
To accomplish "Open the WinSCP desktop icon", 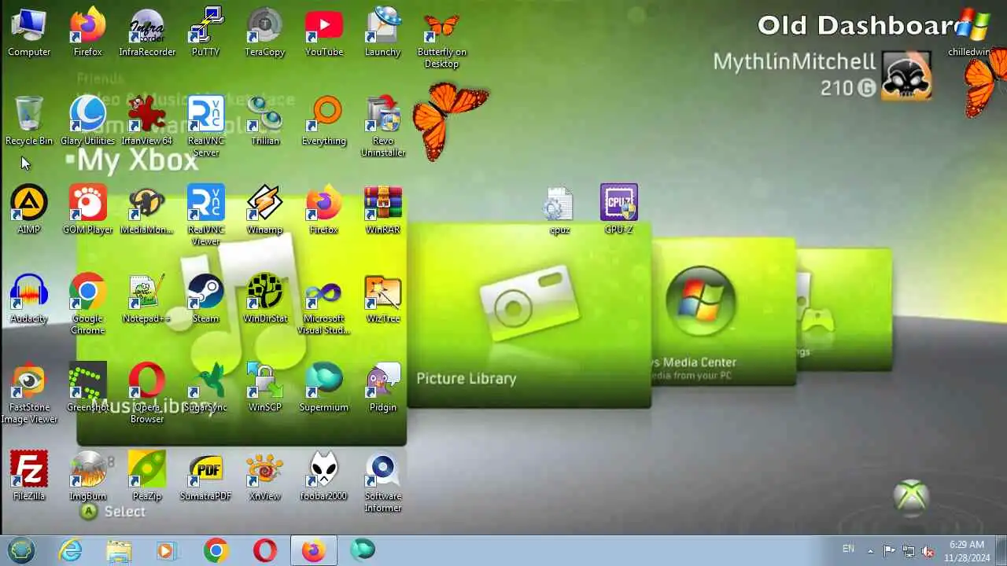I will coord(264,388).
